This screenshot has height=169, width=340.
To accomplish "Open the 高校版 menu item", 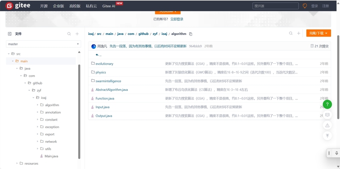I will (x=75, y=6).
